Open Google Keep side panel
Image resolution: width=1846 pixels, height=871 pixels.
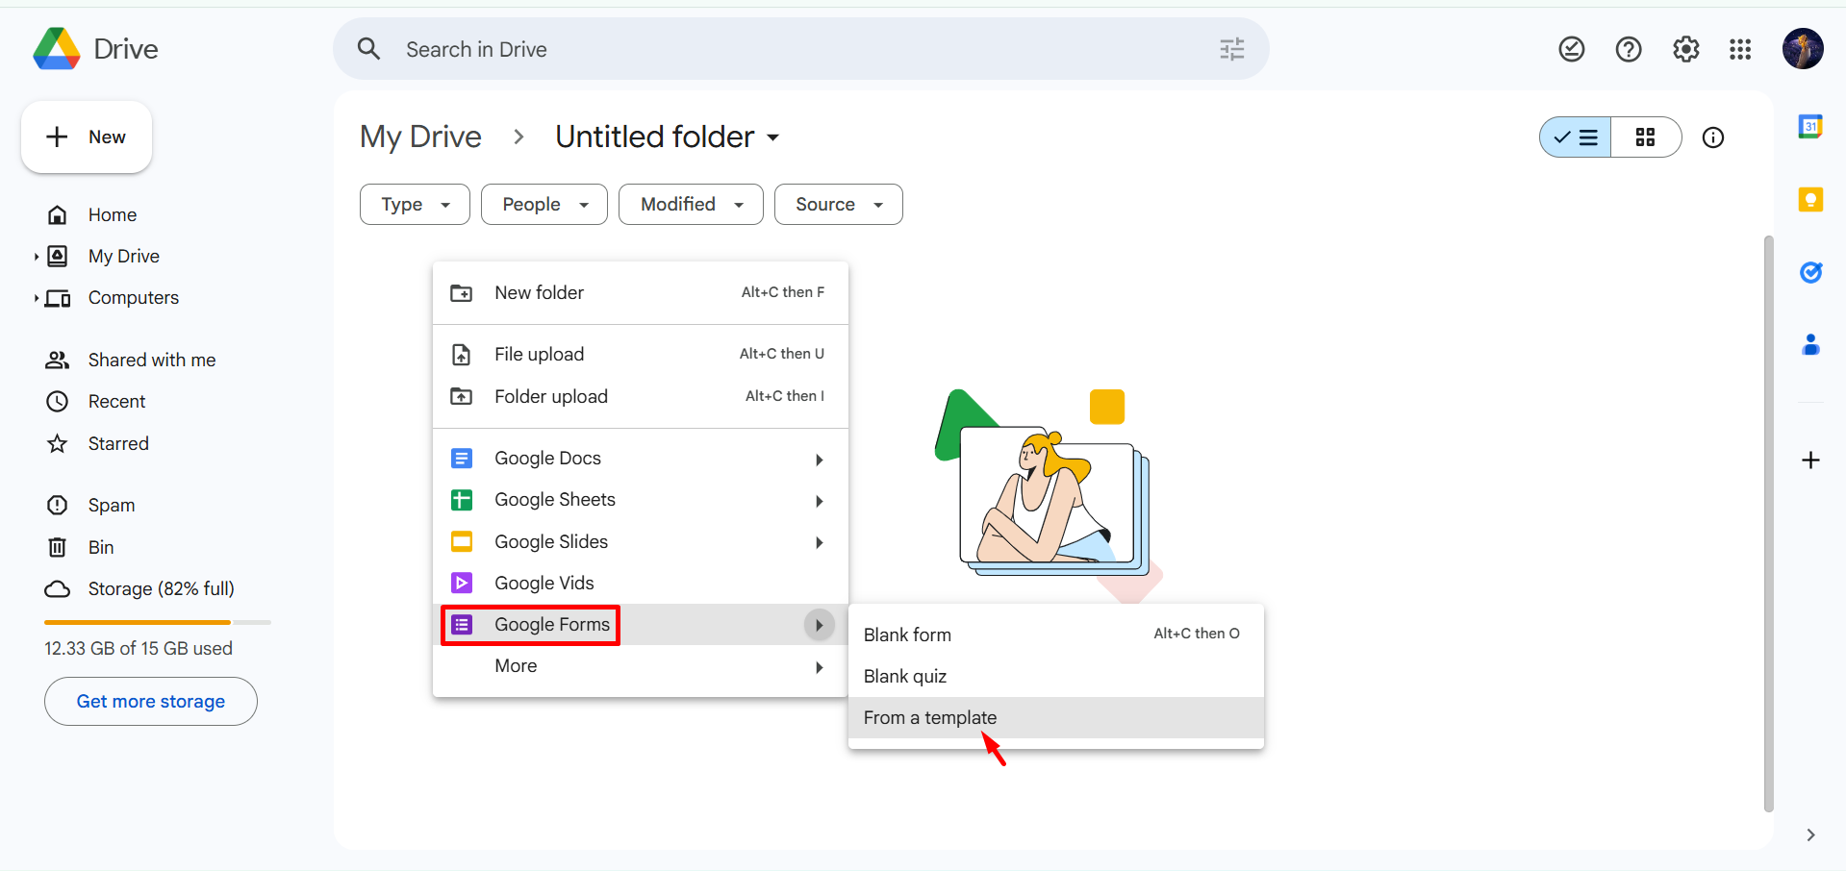tap(1810, 199)
